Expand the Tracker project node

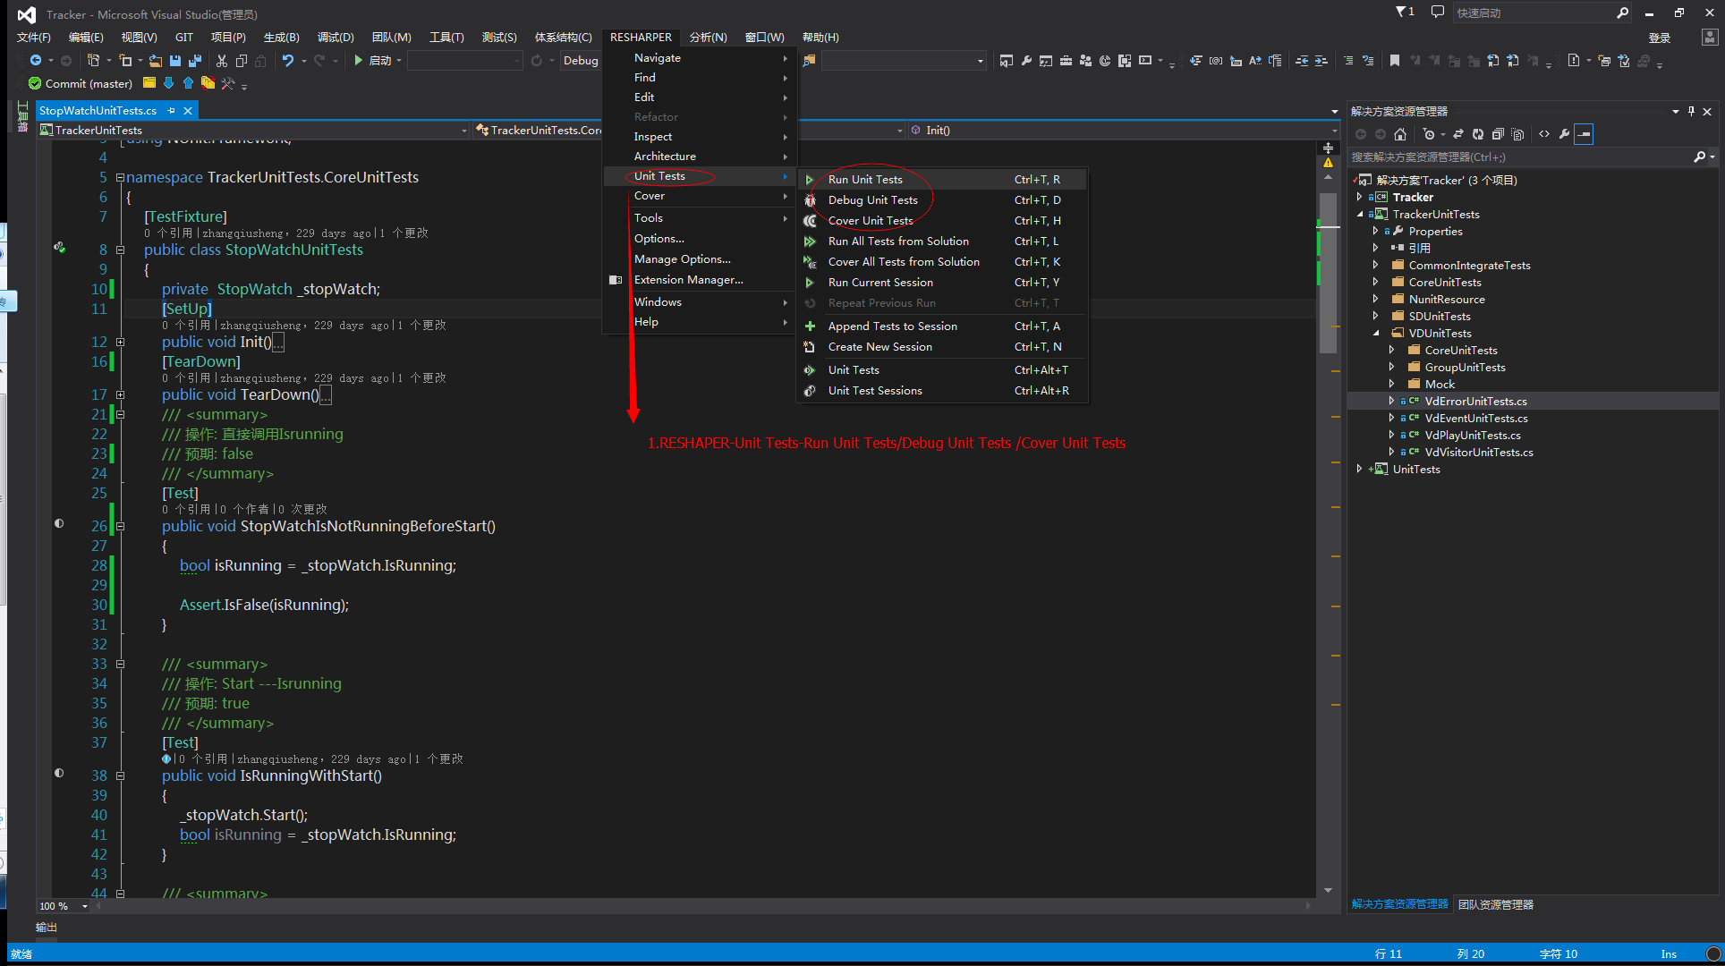[x=1360, y=197]
